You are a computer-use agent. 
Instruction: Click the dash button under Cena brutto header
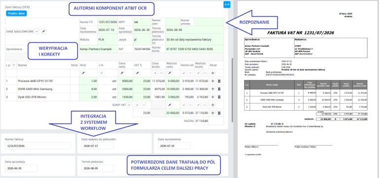coord(161,73)
